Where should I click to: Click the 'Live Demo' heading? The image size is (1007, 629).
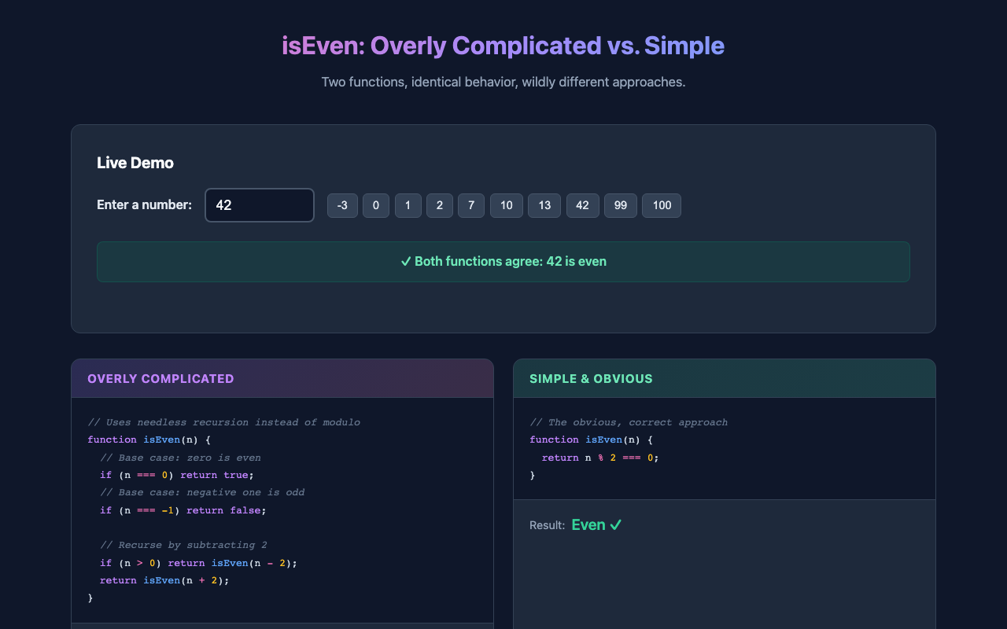point(135,163)
